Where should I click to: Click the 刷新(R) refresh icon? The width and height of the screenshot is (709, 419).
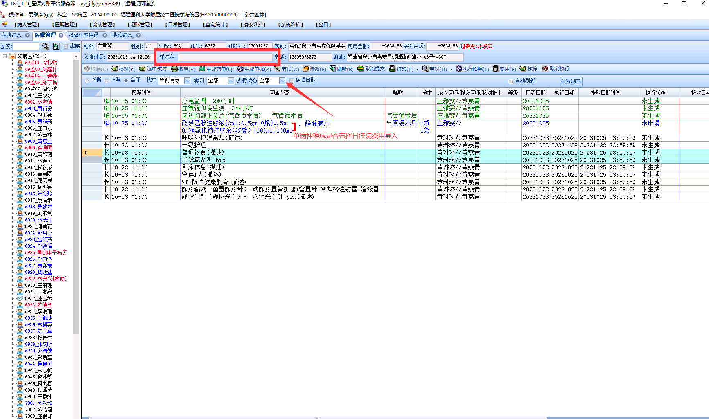tap(333, 69)
